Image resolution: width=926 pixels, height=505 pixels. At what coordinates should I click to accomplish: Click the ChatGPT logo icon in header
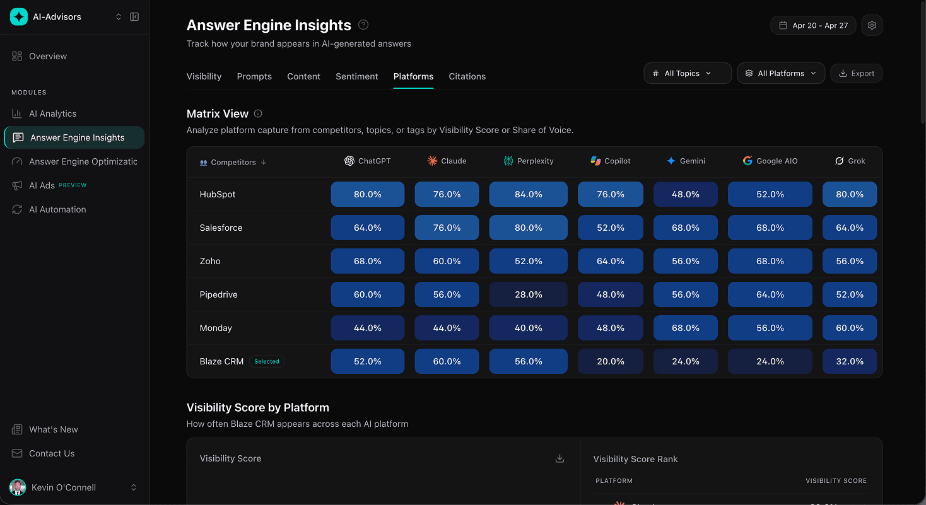349,161
